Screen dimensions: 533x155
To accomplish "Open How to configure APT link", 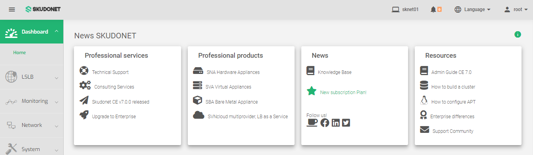I will click(x=454, y=102).
